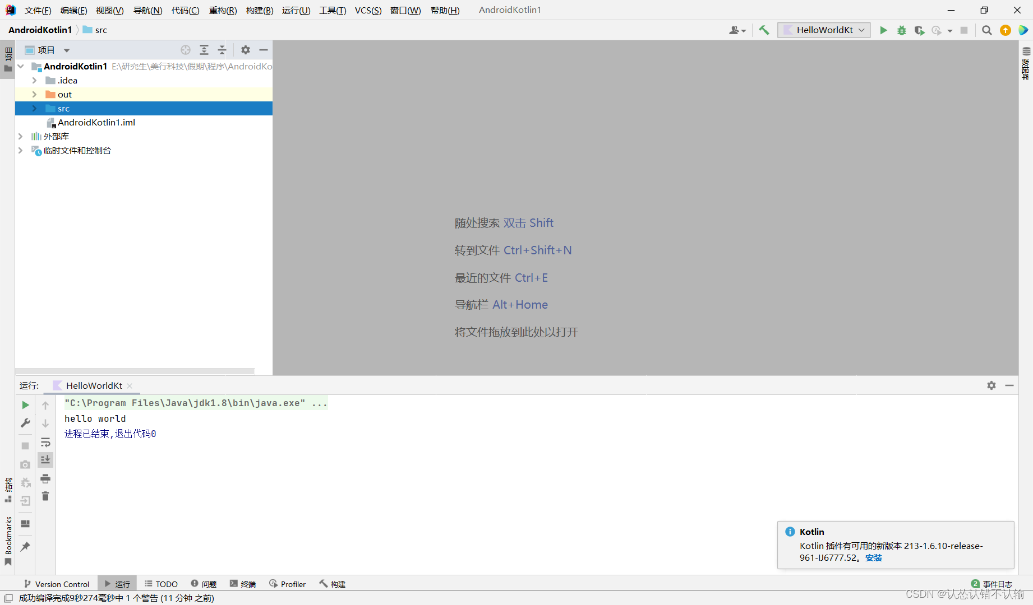Run HelloWorldKt with the green play button
The width and height of the screenshot is (1033, 605).
(883, 30)
